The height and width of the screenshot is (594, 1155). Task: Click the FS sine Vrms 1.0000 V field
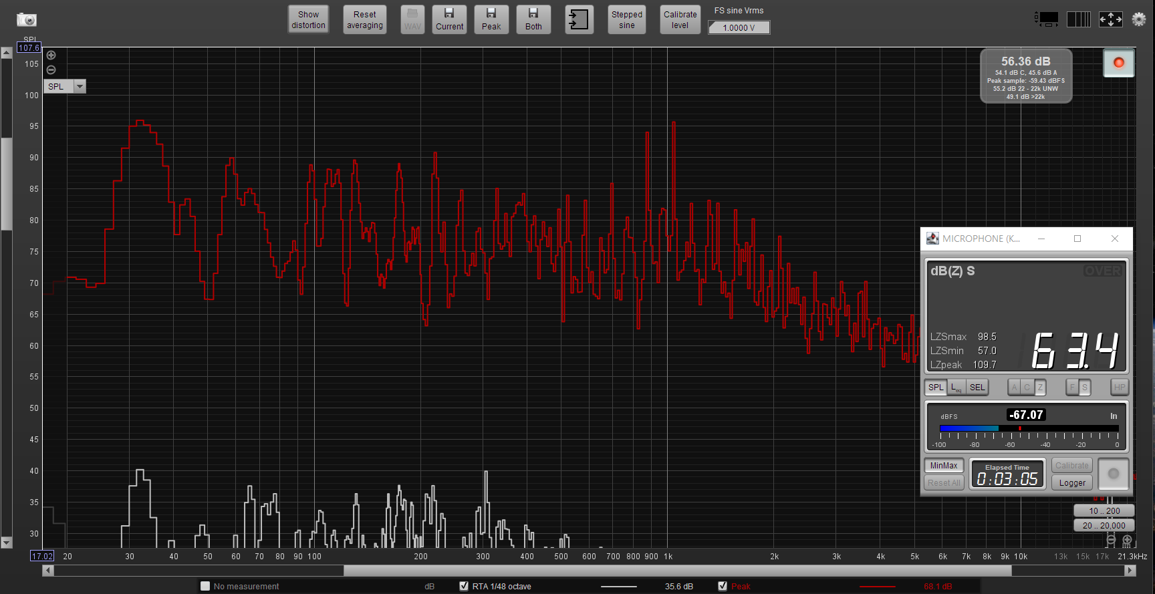[739, 27]
